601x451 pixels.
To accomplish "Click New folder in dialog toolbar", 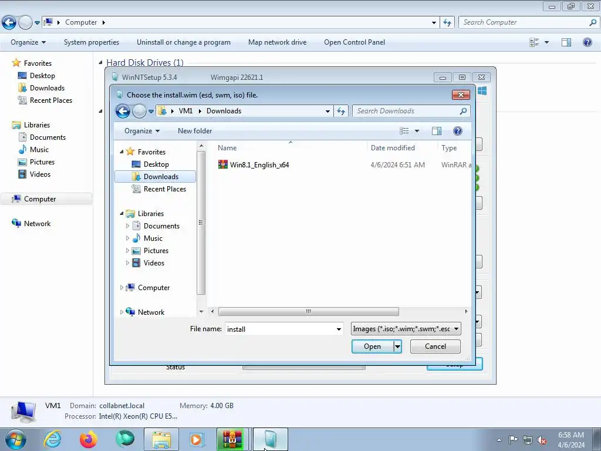I will click(195, 131).
